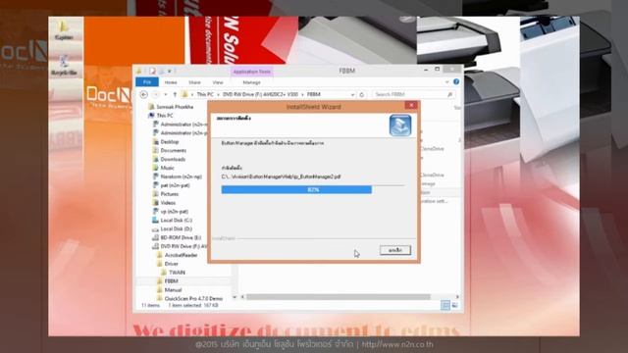Image resolution: width=628 pixels, height=353 pixels.
Task: Click the Local Disk (C:) drive icon
Action: pos(155,220)
